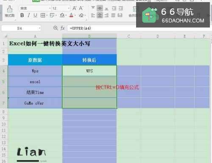Toggle bold formatting with B button
This screenshot has width=212, height=163.
click(x=22, y=15)
